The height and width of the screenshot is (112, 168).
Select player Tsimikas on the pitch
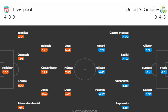point(23,33)
